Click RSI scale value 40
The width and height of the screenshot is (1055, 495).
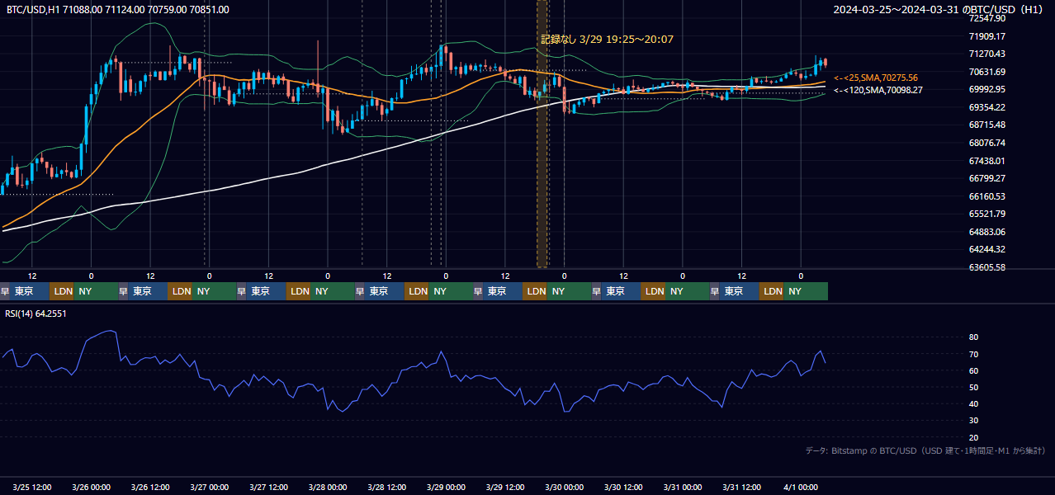[974, 404]
